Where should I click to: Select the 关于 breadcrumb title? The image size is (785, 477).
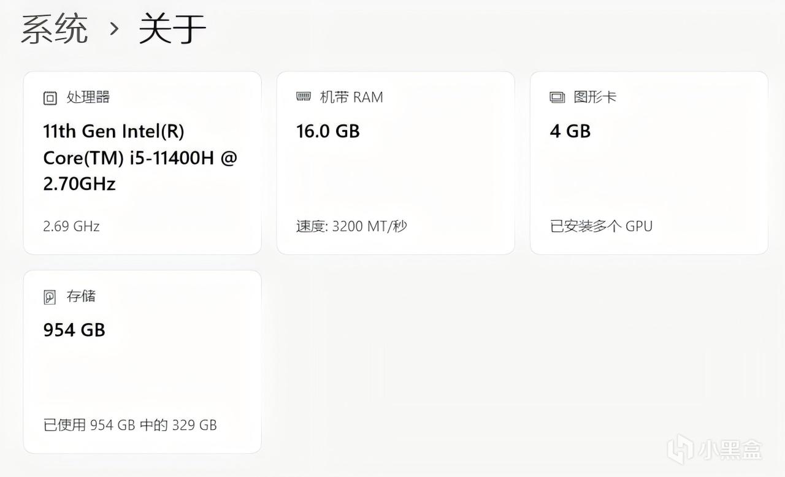(x=172, y=29)
